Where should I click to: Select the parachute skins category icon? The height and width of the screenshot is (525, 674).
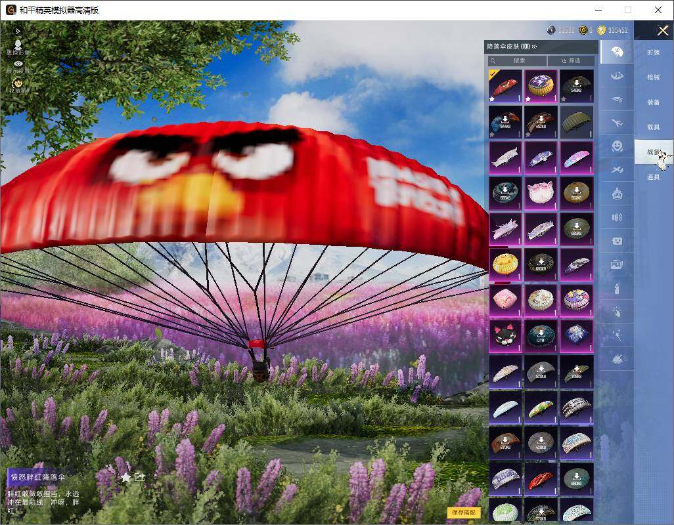click(x=617, y=52)
